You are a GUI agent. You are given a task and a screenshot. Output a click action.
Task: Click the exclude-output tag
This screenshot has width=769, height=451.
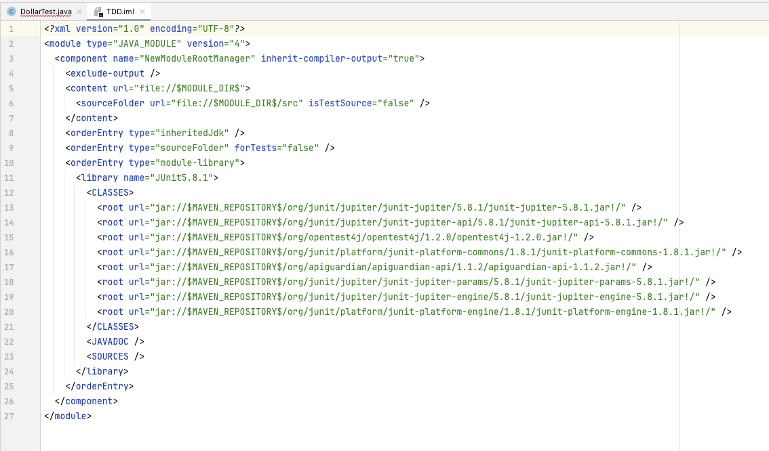coord(113,73)
